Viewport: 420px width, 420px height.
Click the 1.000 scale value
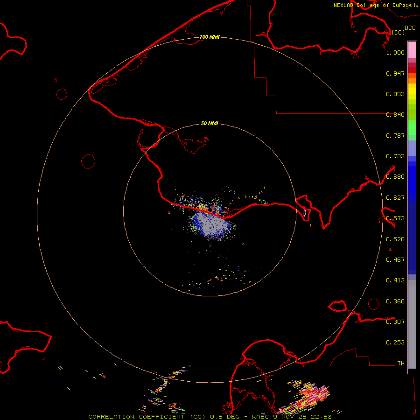click(x=395, y=52)
